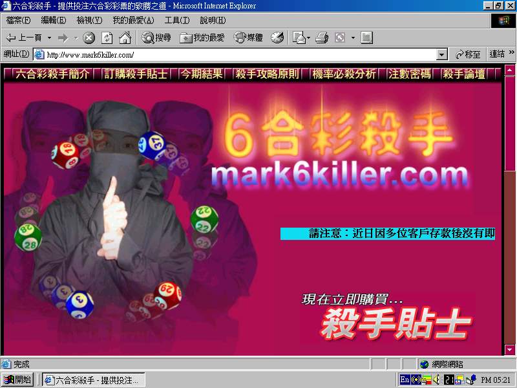The height and width of the screenshot is (388, 517).
Task: Click the vertical scrollbar thumb
Action: [x=510, y=123]
